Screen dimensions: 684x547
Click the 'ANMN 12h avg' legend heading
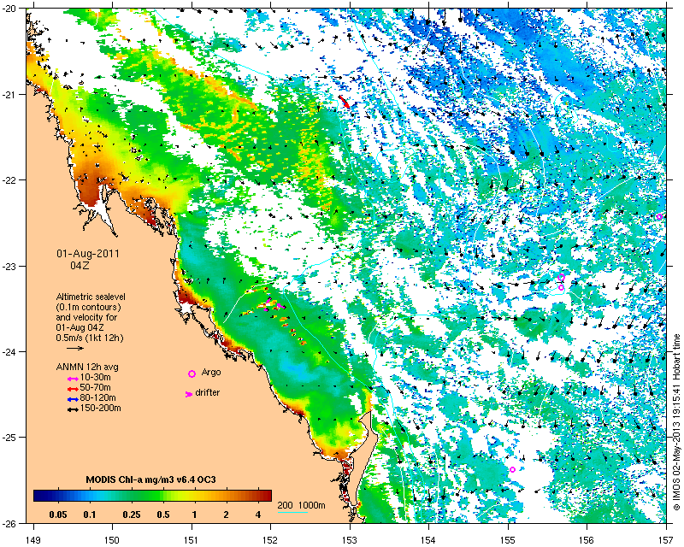pyautogui.click(x=87, y=367)
